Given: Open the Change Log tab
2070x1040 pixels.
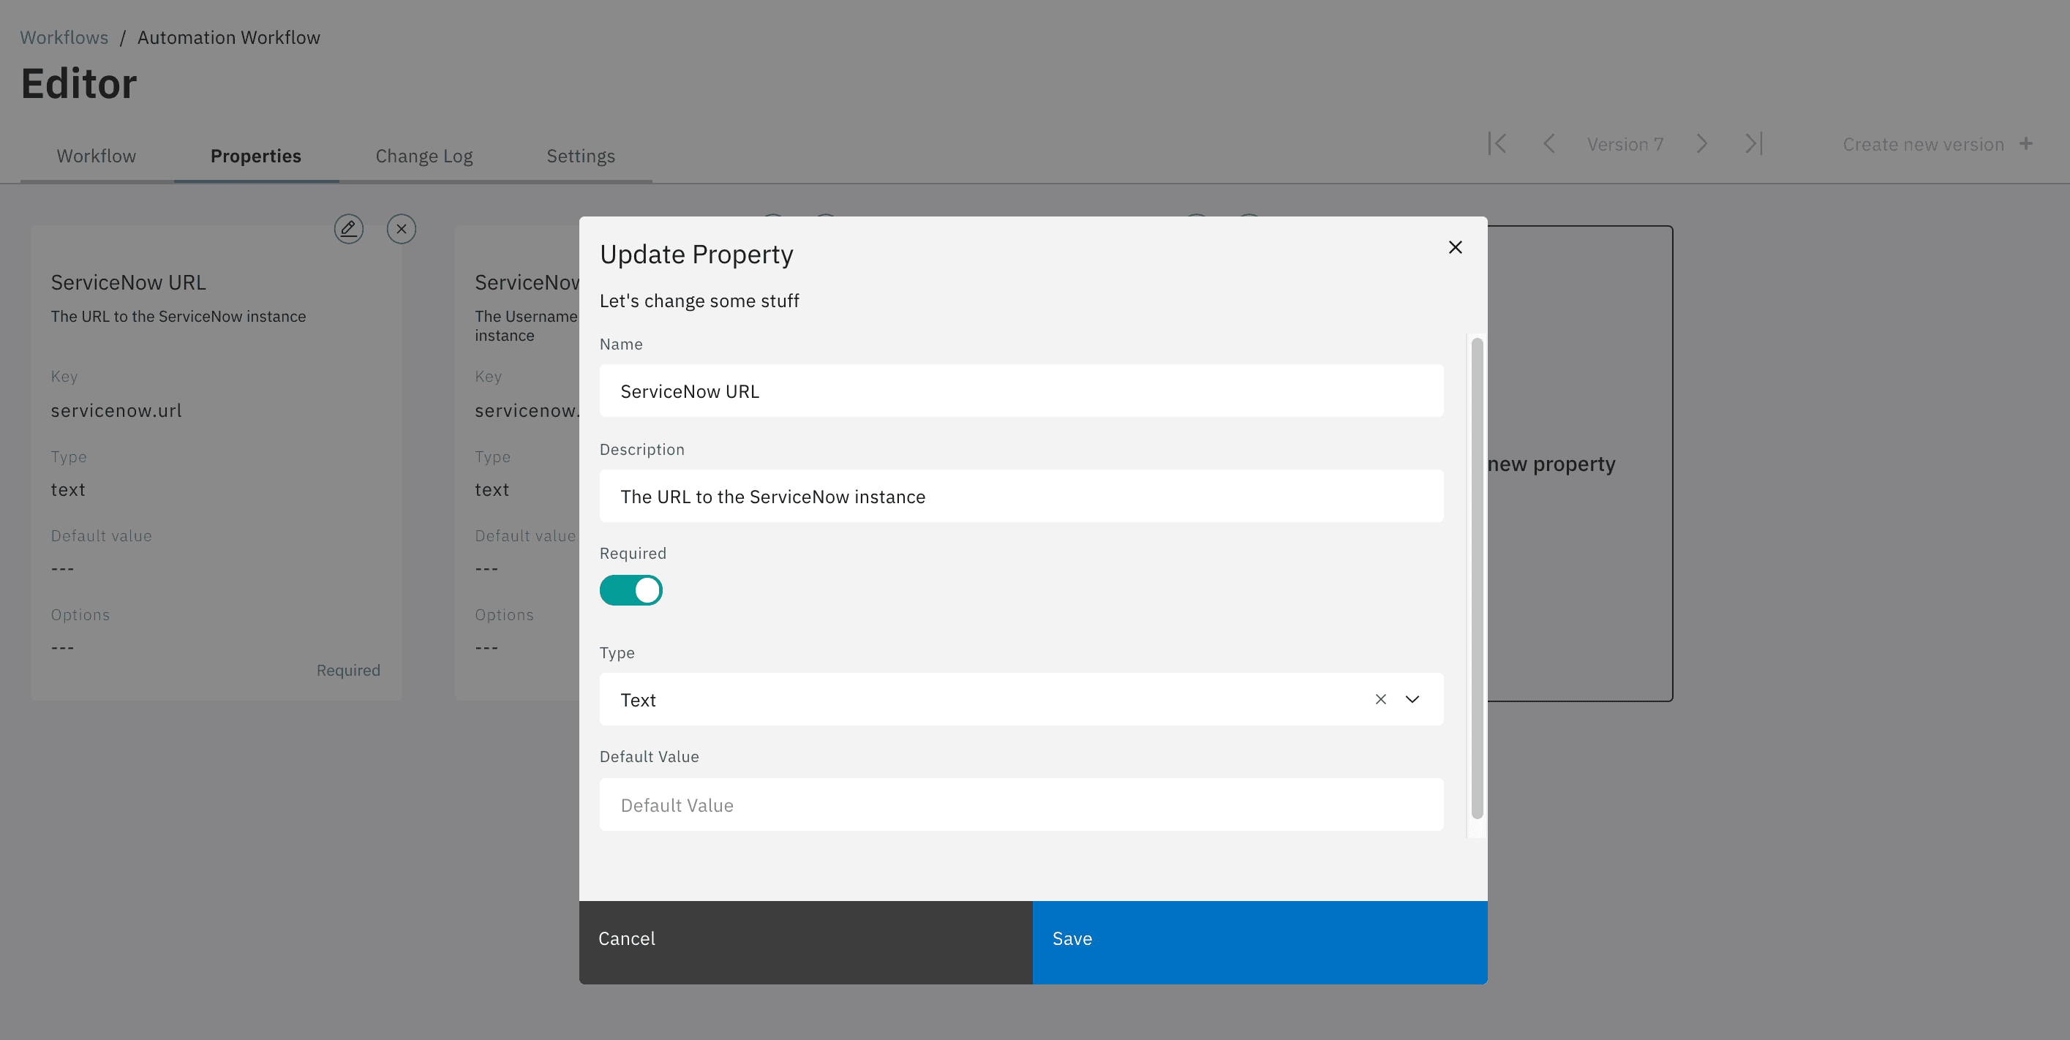Looking at the screenshot, I should [424, 156].
